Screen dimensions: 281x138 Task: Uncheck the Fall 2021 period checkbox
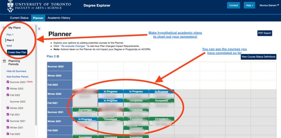pos(8,115)
